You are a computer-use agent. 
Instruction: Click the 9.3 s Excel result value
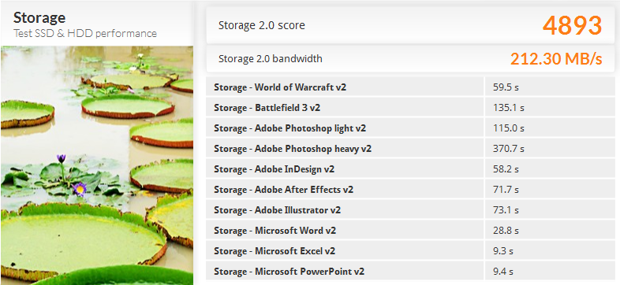(503, 251)
